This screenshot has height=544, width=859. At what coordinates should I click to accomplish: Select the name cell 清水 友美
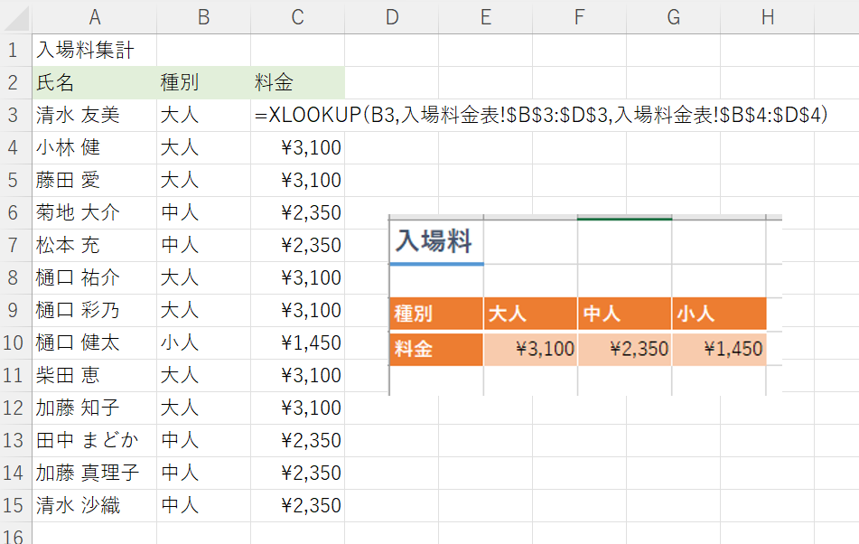coord(94,115)
